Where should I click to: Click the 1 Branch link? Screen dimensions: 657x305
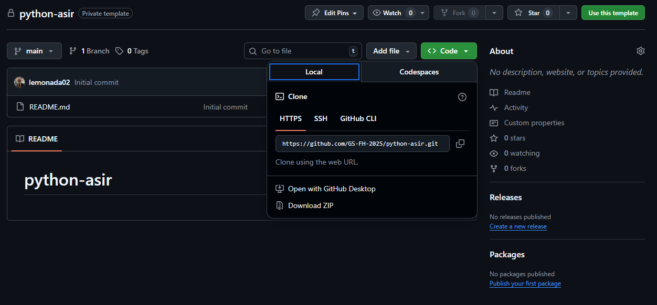tap(89, 51)
